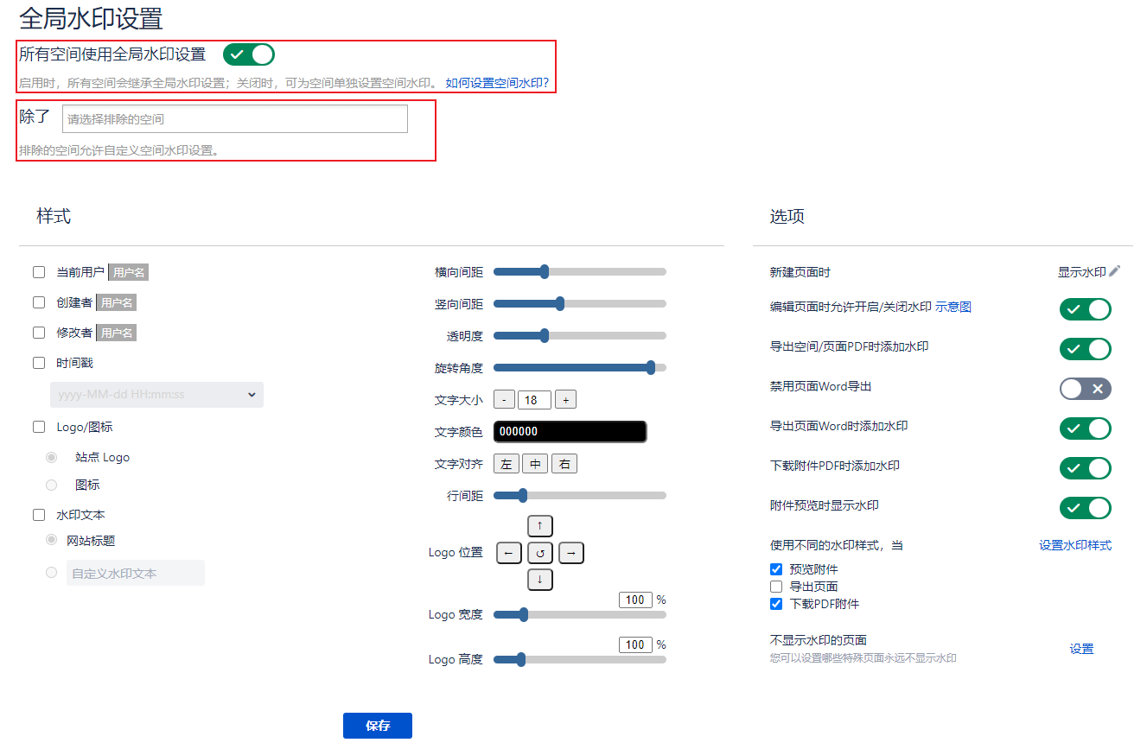Click pencil icon next to 显示水印
This screenshot has width=1147, height=749.
(1114, 271)
